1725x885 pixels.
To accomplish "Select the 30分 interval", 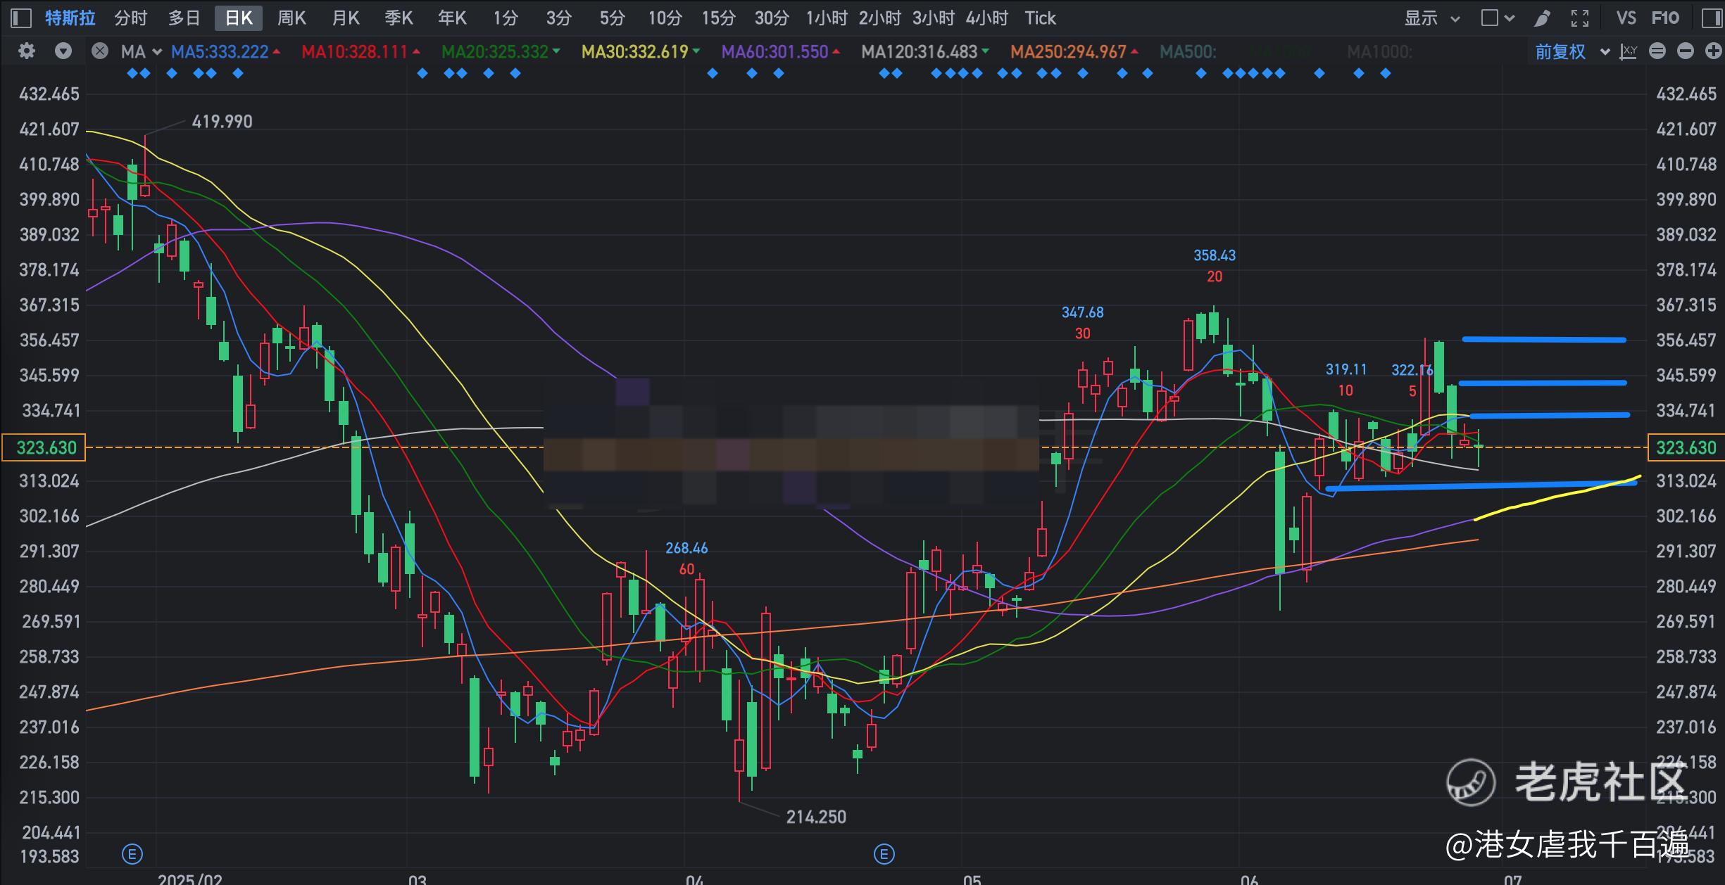I will [x=772, y=18].
